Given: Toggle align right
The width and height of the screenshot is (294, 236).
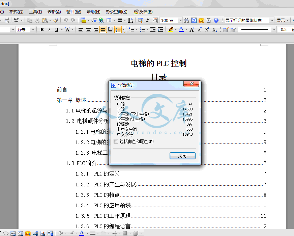Looking at the screenshot, I should click(x=96, y=29).
